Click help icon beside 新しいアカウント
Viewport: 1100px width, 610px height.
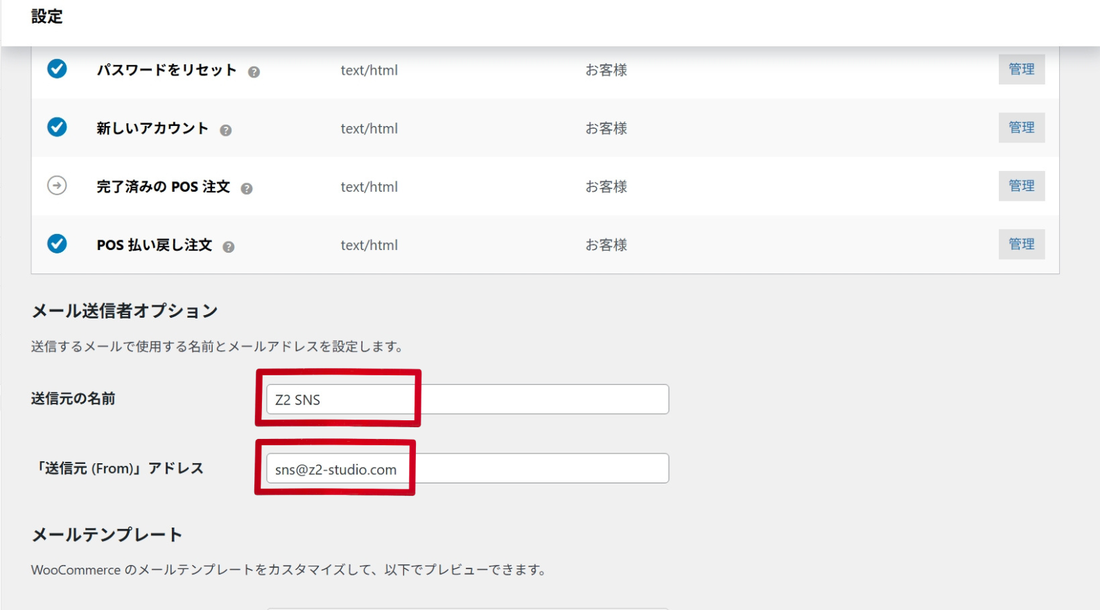click(x=225, y=130)
